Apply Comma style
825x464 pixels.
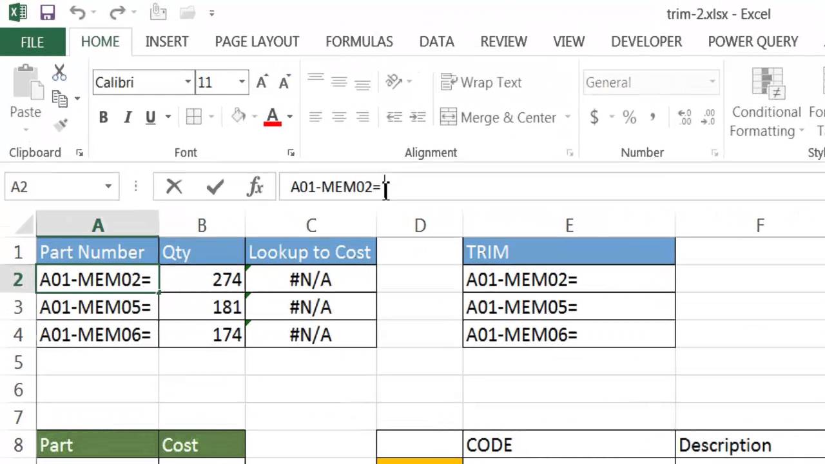[653, 117]
